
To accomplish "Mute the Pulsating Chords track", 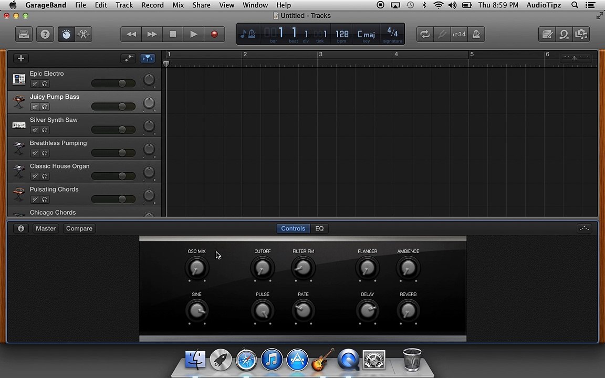I will click(35, 199).
